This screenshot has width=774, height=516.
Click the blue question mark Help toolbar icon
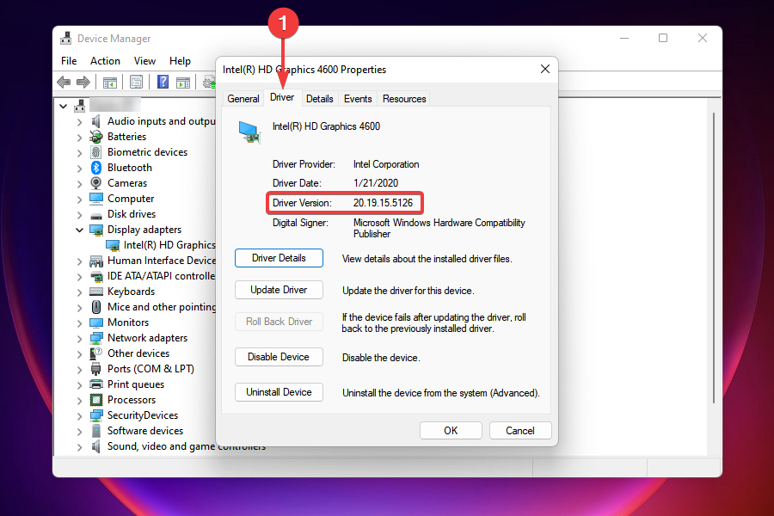[163, 82]
